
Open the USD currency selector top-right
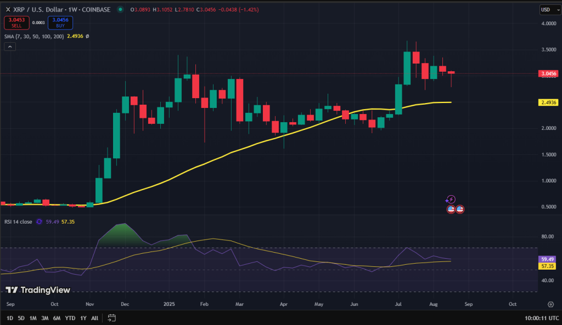[x=552, y=9]
